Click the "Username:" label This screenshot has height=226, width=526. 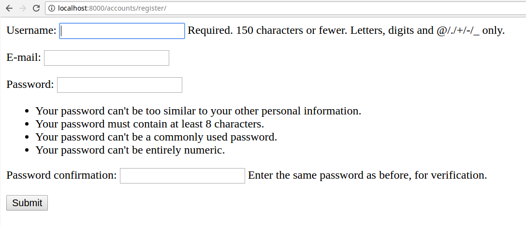coord(31,30)
